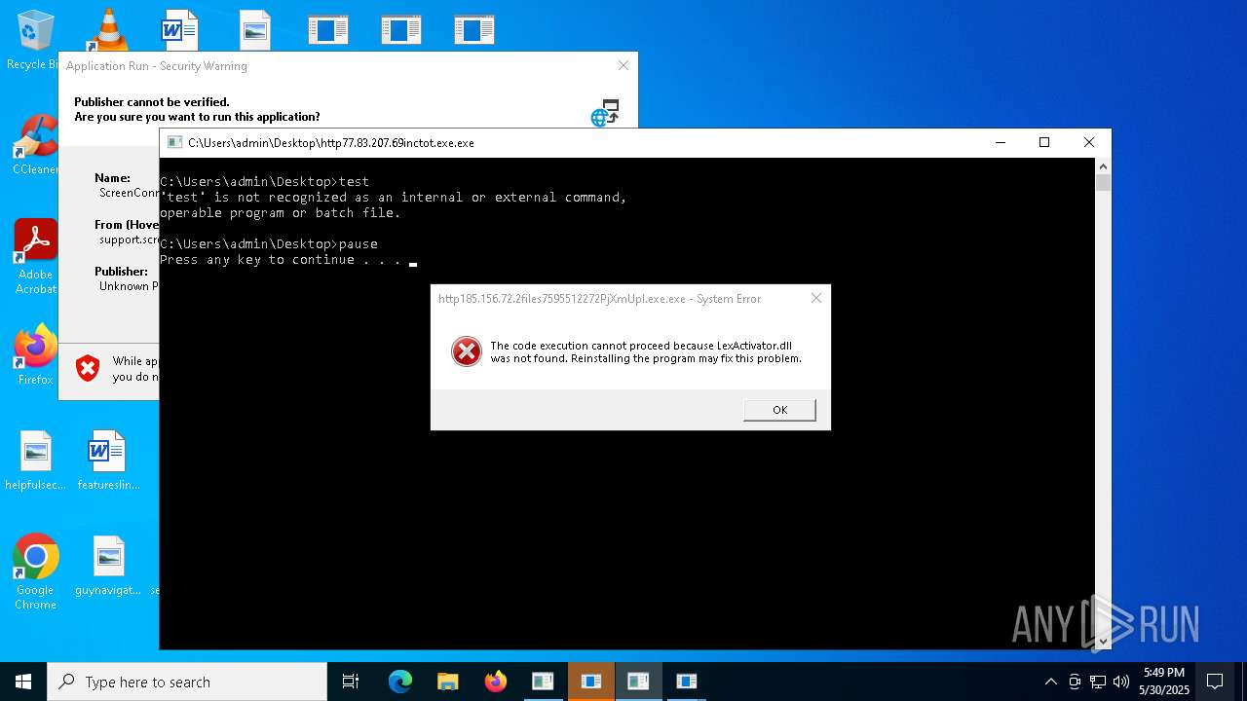This screenshot has height=701, width=1247.
Task: Select the first blue application icon on desktop top row
Action: [x=328, y=29]
